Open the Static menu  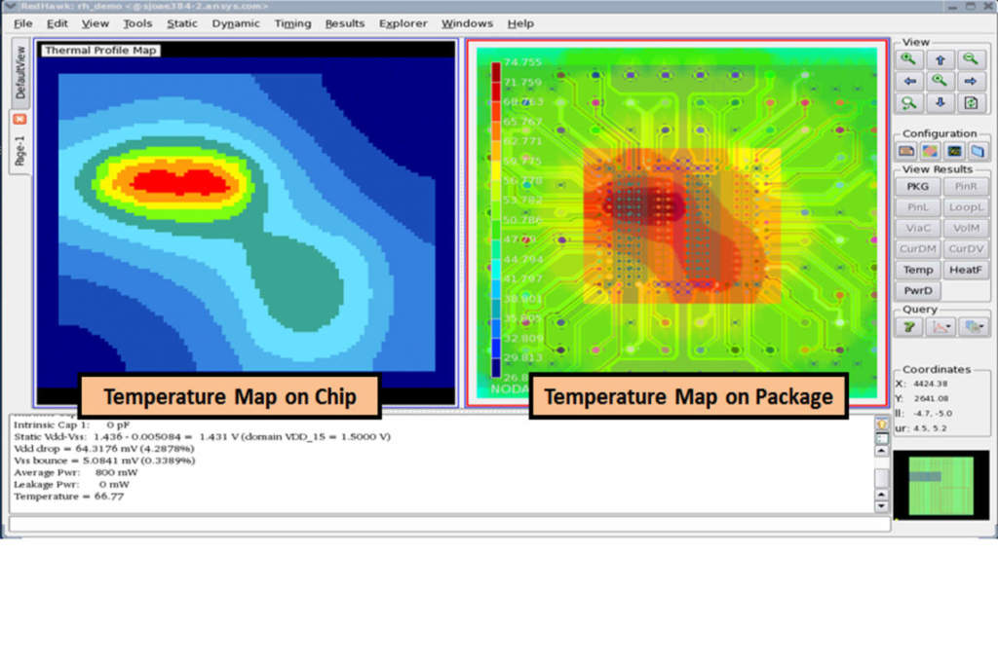click(x=182, y=23)
